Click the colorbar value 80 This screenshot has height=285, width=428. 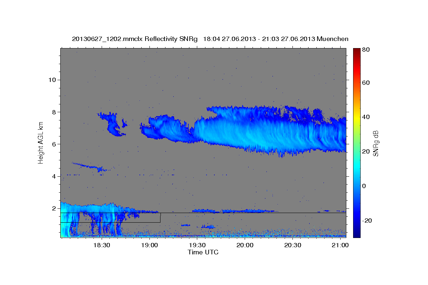[x=366, y=50]
